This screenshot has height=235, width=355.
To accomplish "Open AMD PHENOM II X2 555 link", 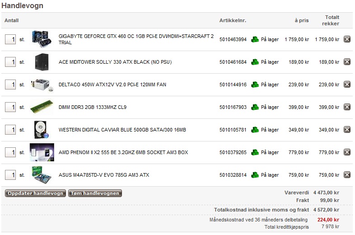I will (123, 152).
